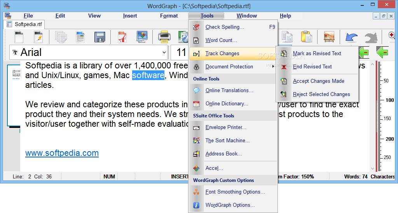This screenshot has width=398, height=213.
Task: Click the Paste clipboard icon
Action: coord(307,37)
